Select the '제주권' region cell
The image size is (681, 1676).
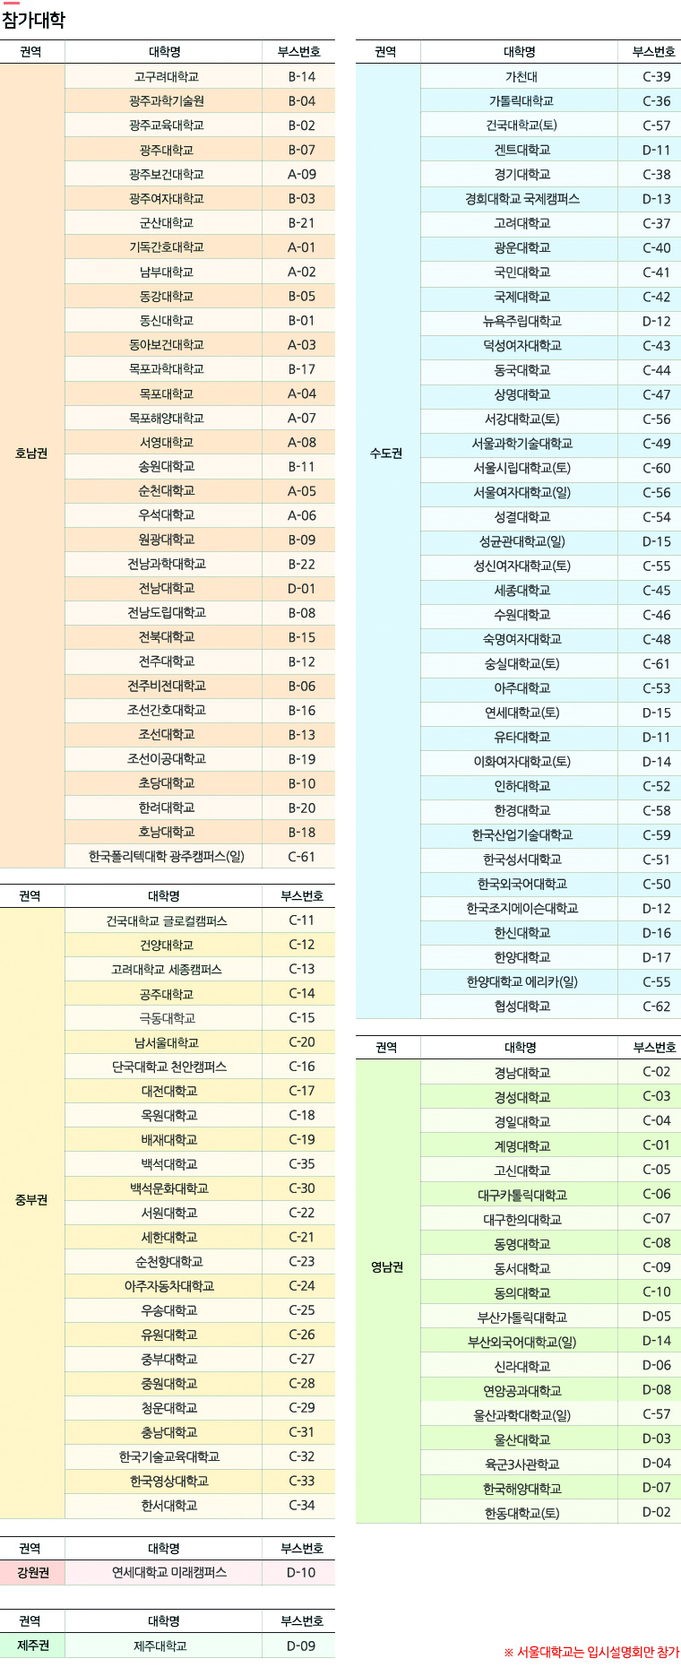click(32, 1646)
